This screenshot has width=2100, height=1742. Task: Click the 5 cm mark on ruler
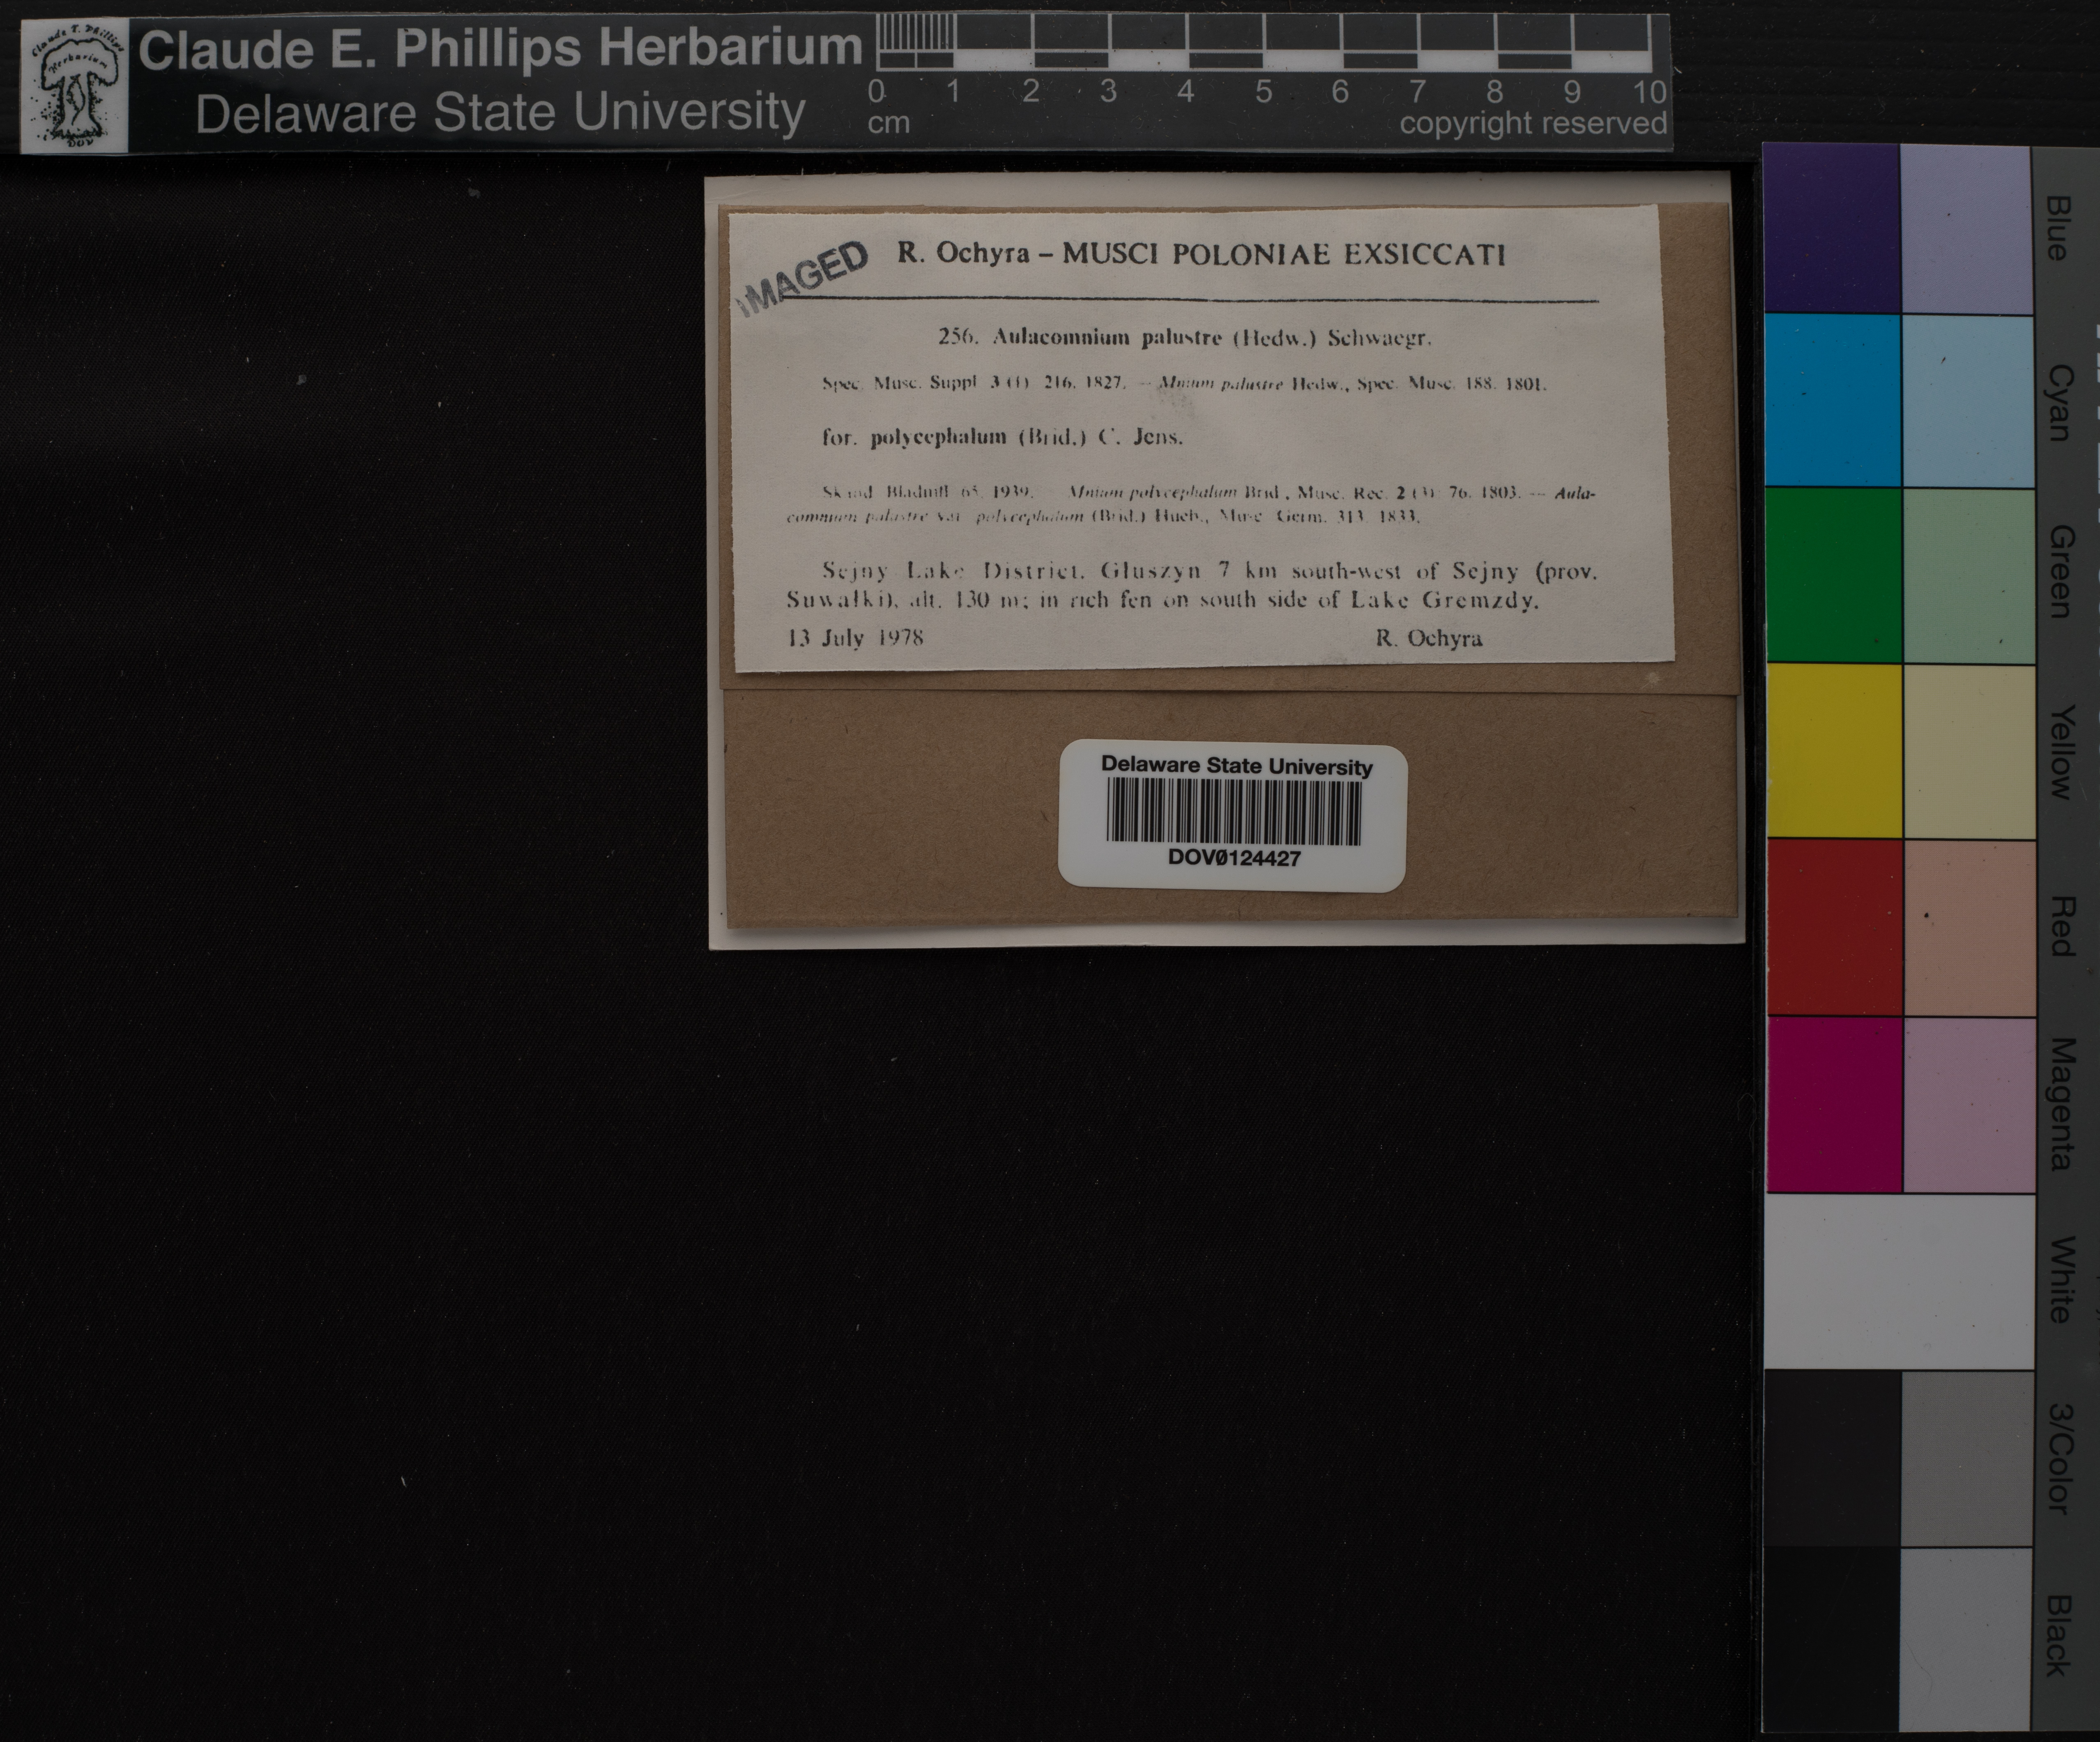[x=1263, y=91]
